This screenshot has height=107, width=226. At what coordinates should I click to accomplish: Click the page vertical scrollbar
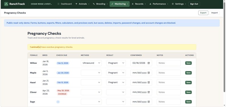coord(224,47)
